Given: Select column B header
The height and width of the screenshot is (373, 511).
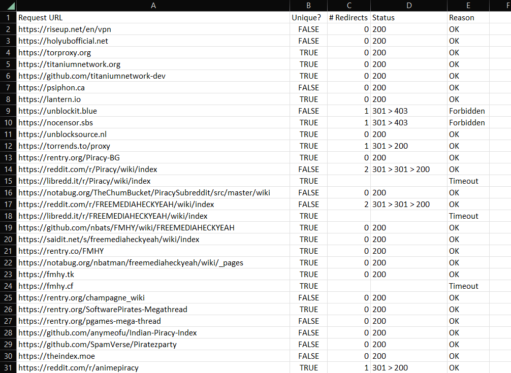Looking at the screenshot, I should [x=308, y=6].
